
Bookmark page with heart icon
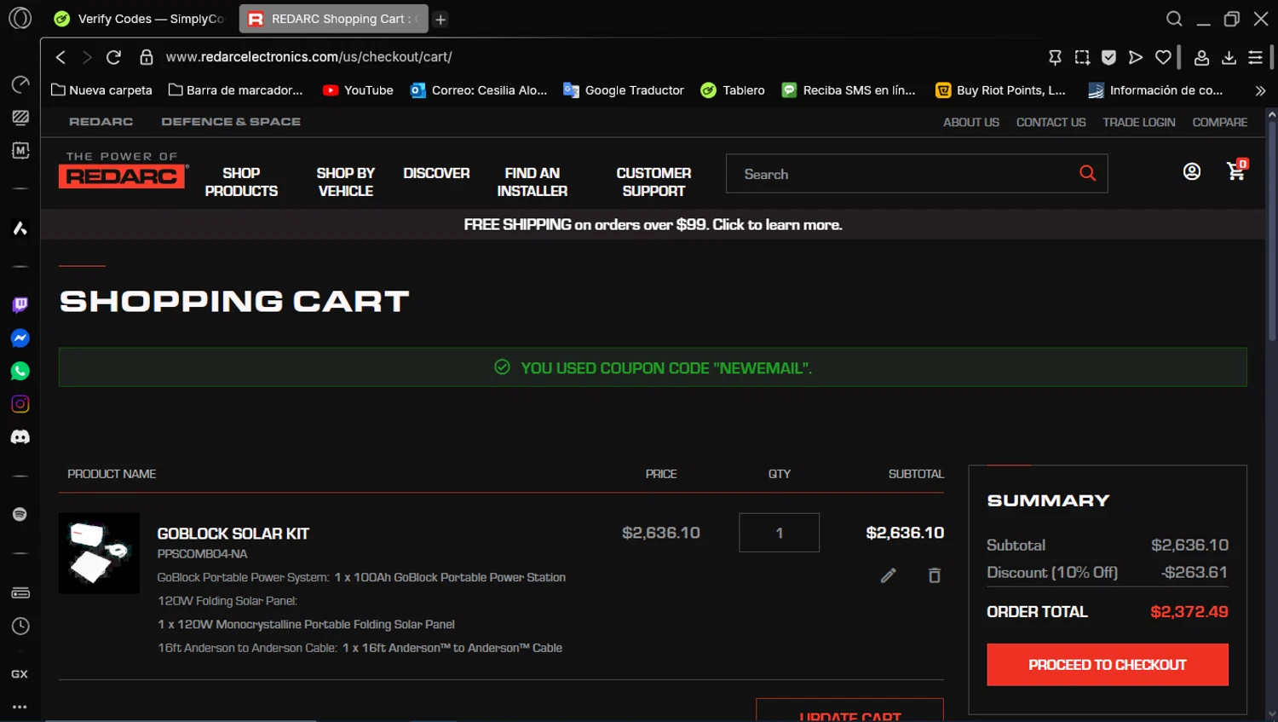coord(1163,57)
